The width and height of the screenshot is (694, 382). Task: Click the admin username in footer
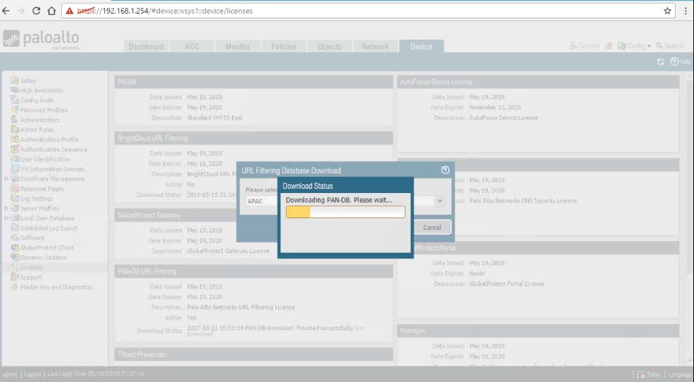(10, 374)
